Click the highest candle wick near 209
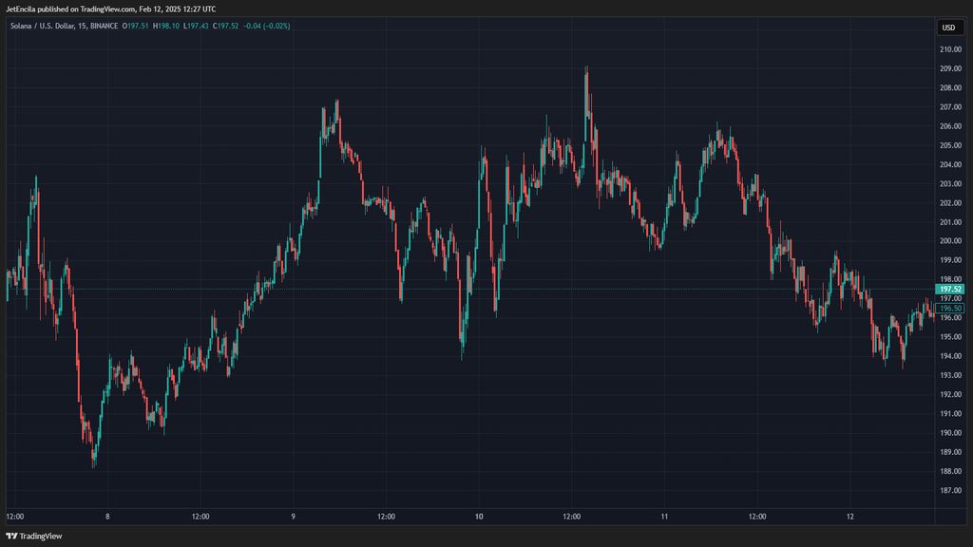Screen dimensions: 973x547 586,70
